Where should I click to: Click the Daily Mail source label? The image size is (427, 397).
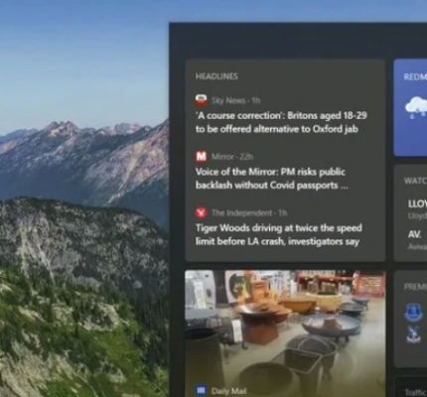228,391
